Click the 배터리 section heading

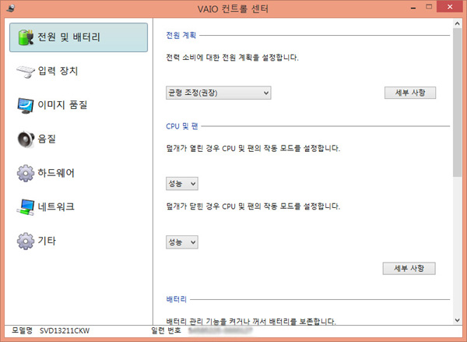(177, 299)
